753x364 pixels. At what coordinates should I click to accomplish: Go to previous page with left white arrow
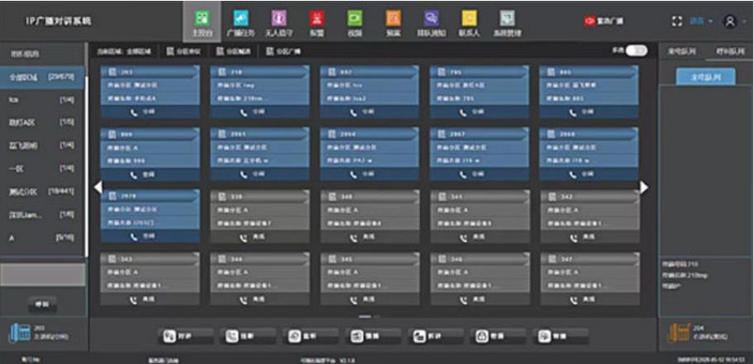(98, 187)
